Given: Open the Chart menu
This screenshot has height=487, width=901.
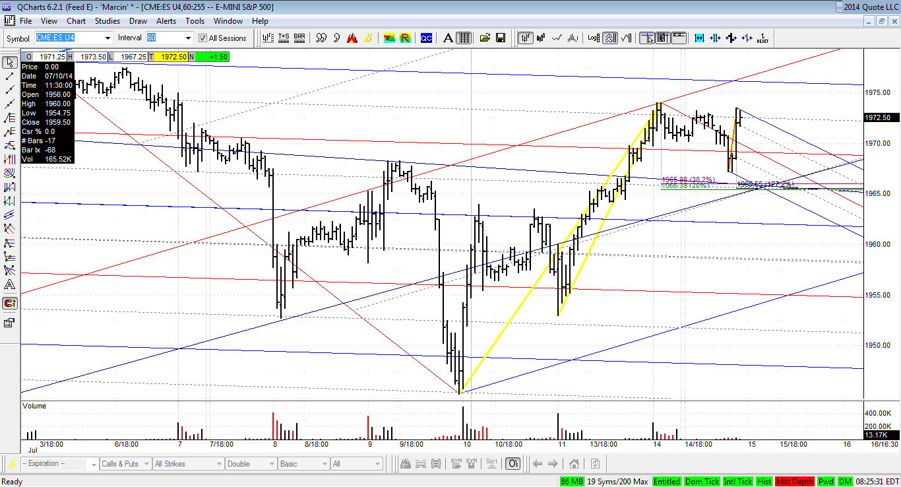Looking at the screenshot, I should 77,20.
